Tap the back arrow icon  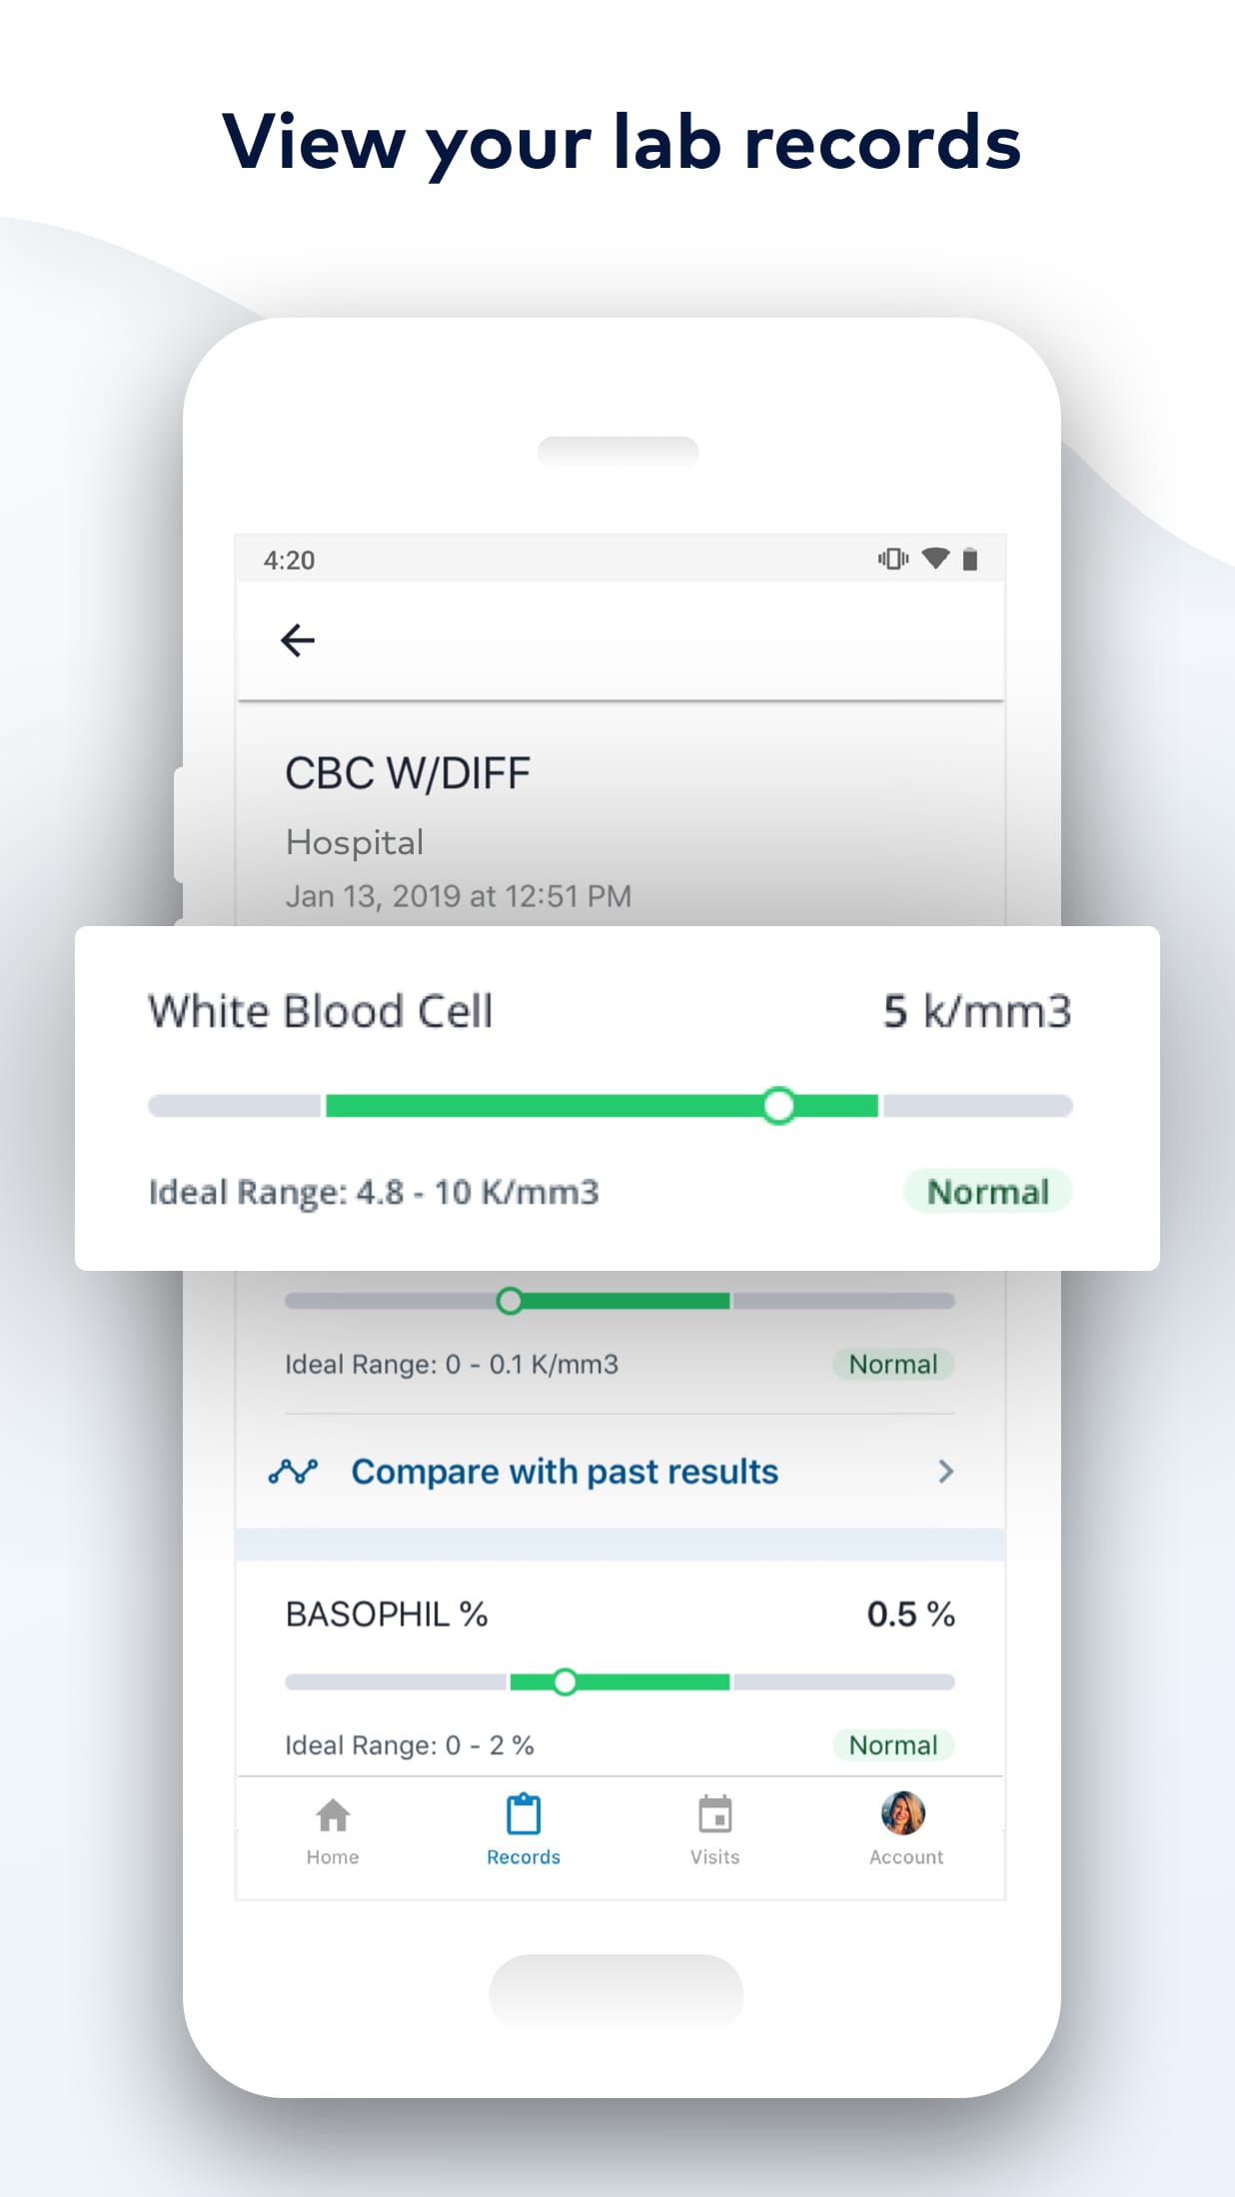click(297, 640)
